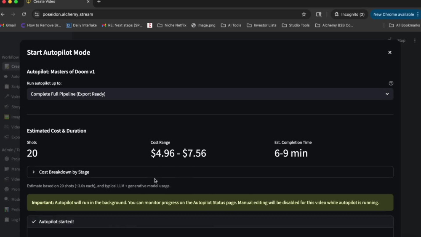The image size is (421, 237).
Task: Open the Incognito (2) profile button
Action: [349, 14]
